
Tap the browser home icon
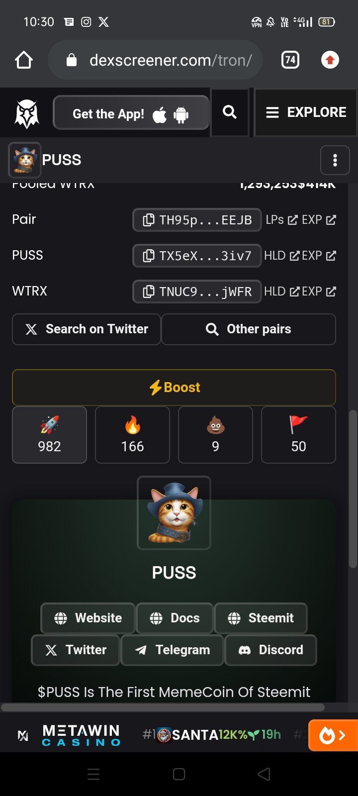click(24, 60)
